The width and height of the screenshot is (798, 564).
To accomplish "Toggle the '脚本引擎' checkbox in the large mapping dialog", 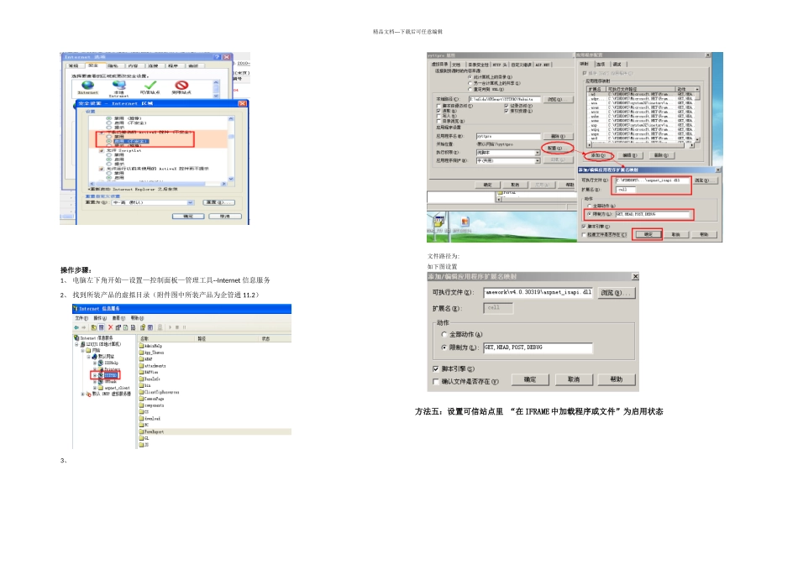I will [436, 368].
